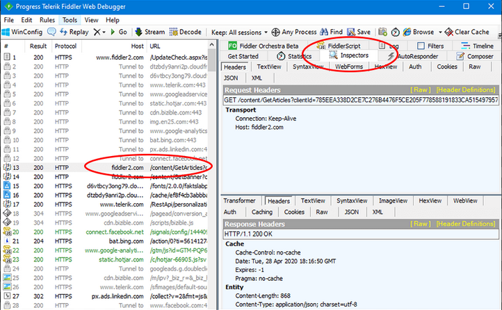
Task: Sort sessions by Result column header
Action: tap(38, 46)
